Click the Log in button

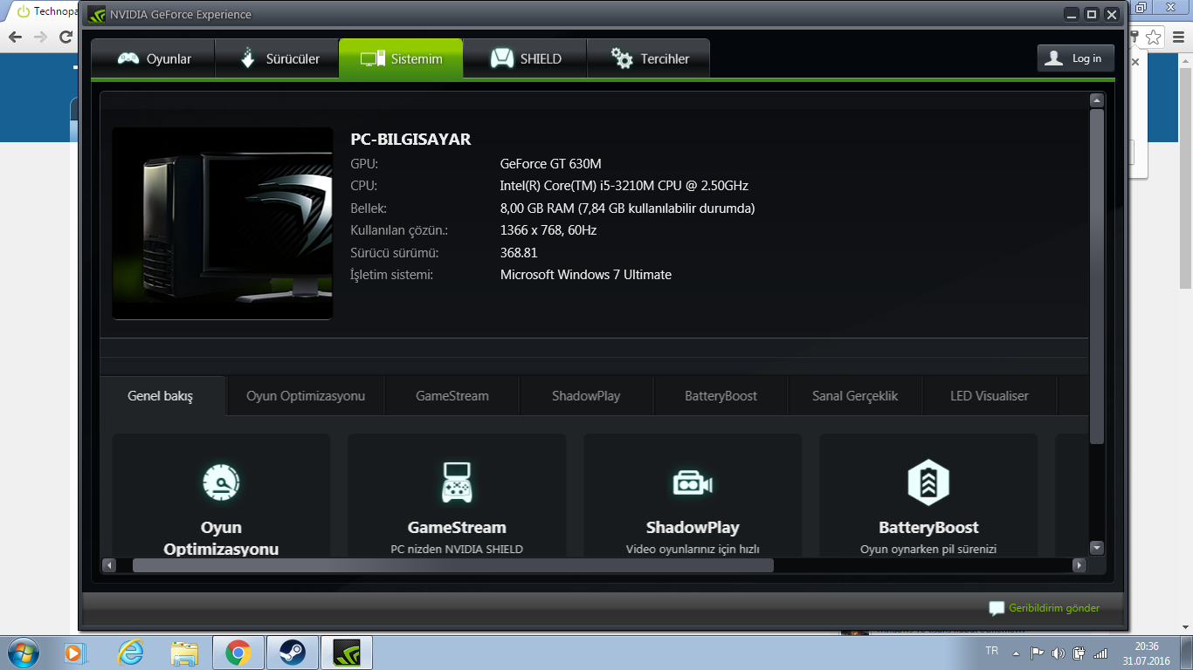click(x=1076, y=58)
